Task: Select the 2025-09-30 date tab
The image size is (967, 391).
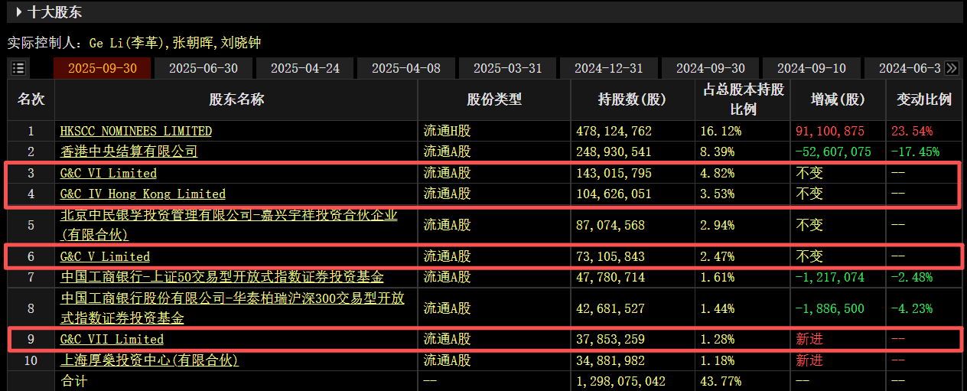Action: (x=103, y=68)
